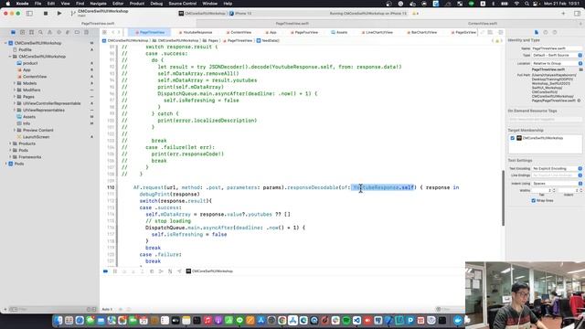
Task: Expand the Products group
Action: coord(10,143)
